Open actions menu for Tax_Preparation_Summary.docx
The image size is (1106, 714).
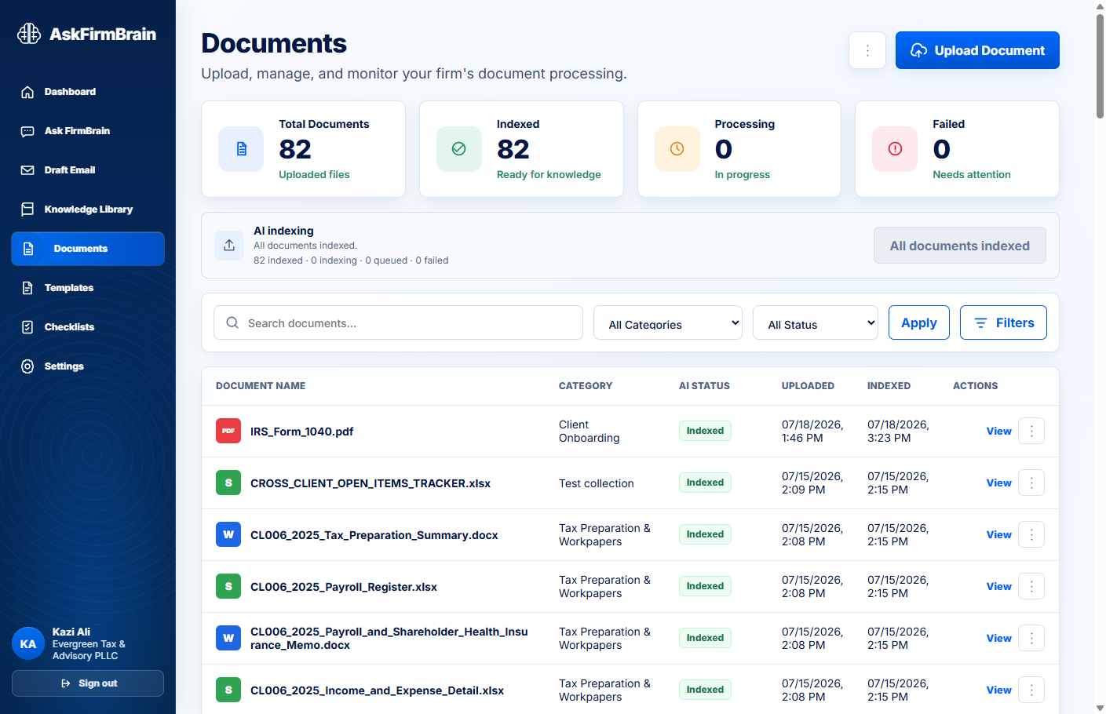click(x=1031, y=534)
